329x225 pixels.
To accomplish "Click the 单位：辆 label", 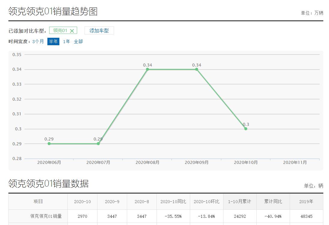I will point(313,186).
